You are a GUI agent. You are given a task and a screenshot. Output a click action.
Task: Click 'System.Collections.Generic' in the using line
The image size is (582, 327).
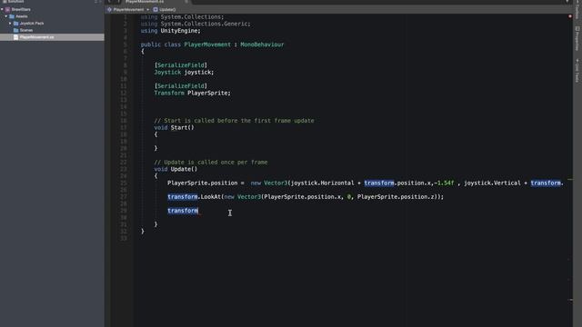tap(204, 25)
